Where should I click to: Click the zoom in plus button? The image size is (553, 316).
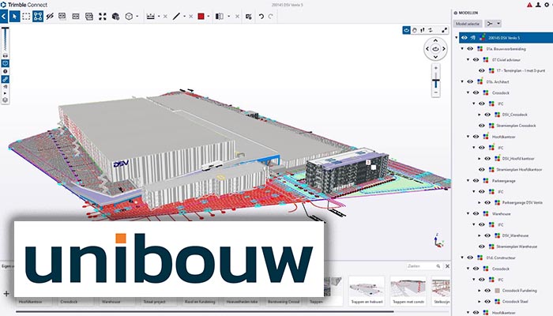[436, 68]
